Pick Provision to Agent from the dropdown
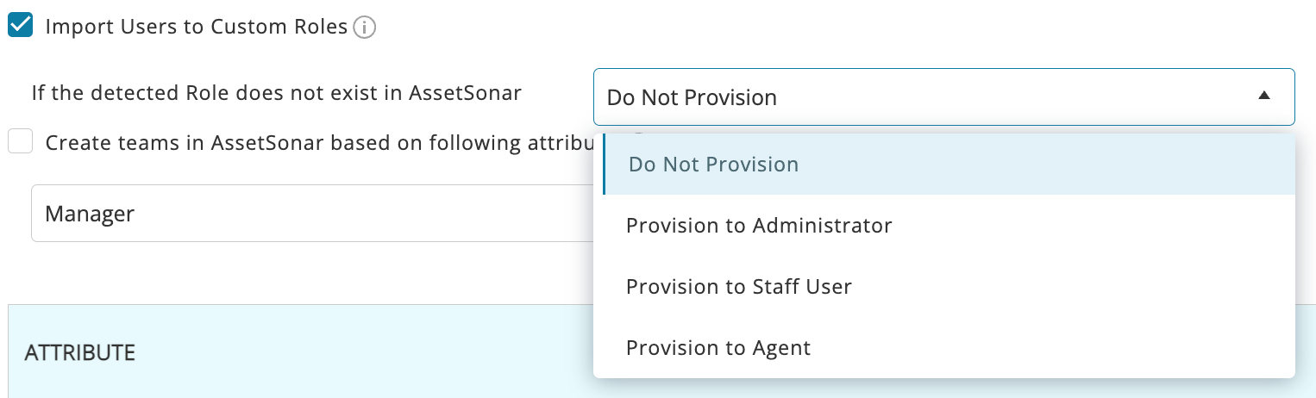 [718, 348]
